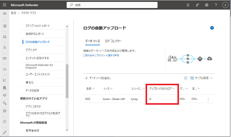The width and height of the screenshot is (231, 137).
Task: Sort by レシーバ... column header
Action: [138, 89]
